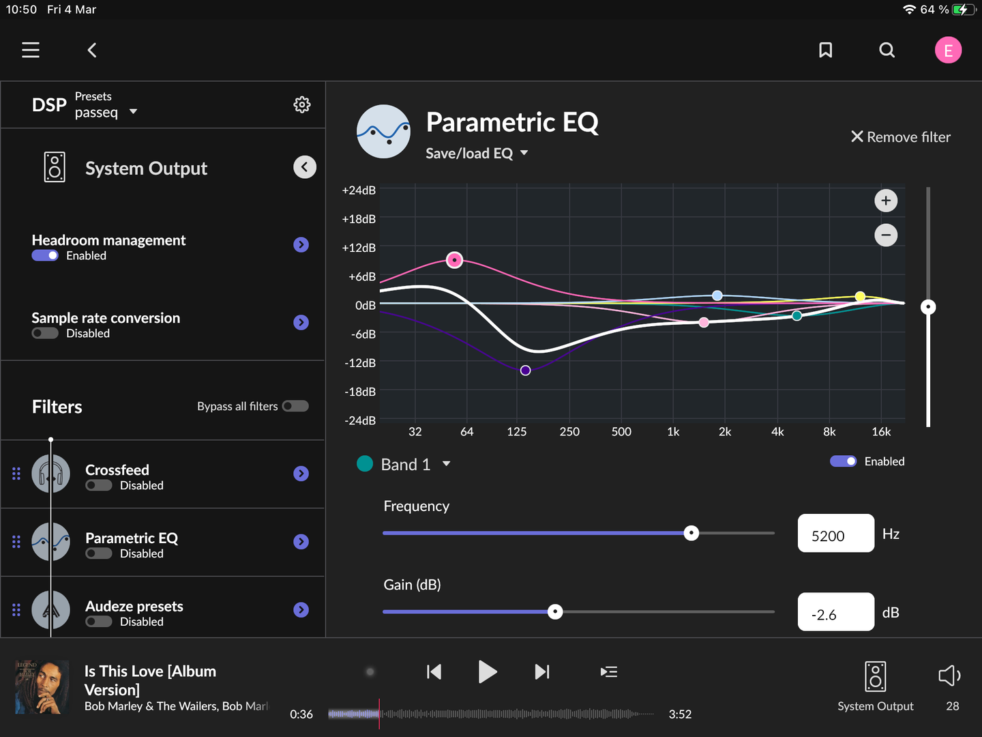Toggle Sample rate conversion switch
Image resolution: width=982 pixels, height=737 pixels.
(x=45, y=333)
